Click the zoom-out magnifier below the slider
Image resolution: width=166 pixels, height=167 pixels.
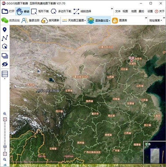pyautogui.click(x=5, y=159)
